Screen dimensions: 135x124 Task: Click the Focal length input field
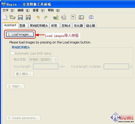point(46,66)
